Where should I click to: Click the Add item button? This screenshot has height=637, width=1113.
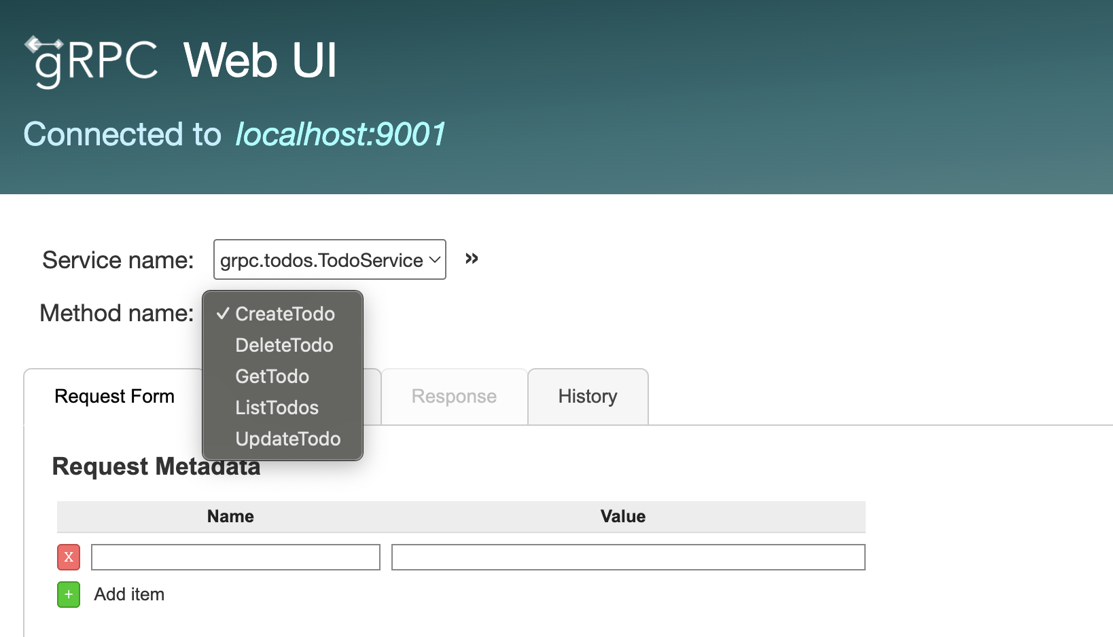click(129, 594)
